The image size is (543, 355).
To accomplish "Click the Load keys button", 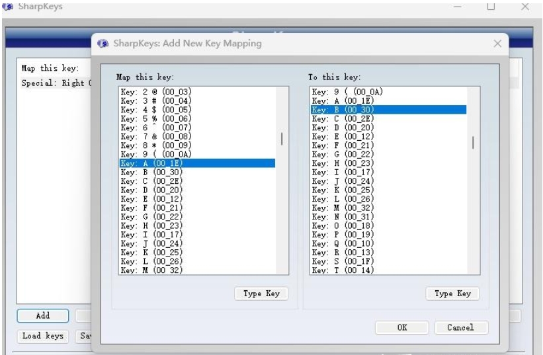I will click(43, 336).
